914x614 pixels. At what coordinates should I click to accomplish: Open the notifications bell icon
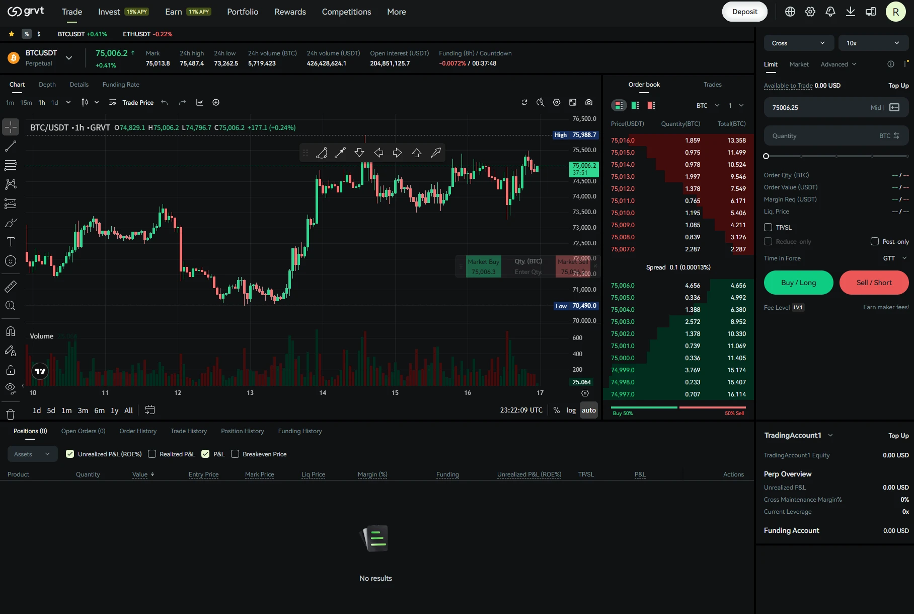pos(830,12)
